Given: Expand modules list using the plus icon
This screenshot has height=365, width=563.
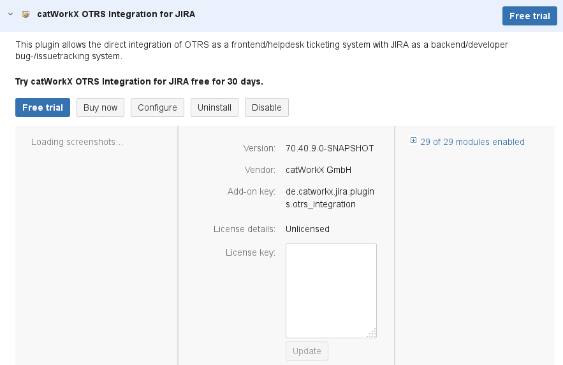Looking at the screenshot, I should 414,141.
